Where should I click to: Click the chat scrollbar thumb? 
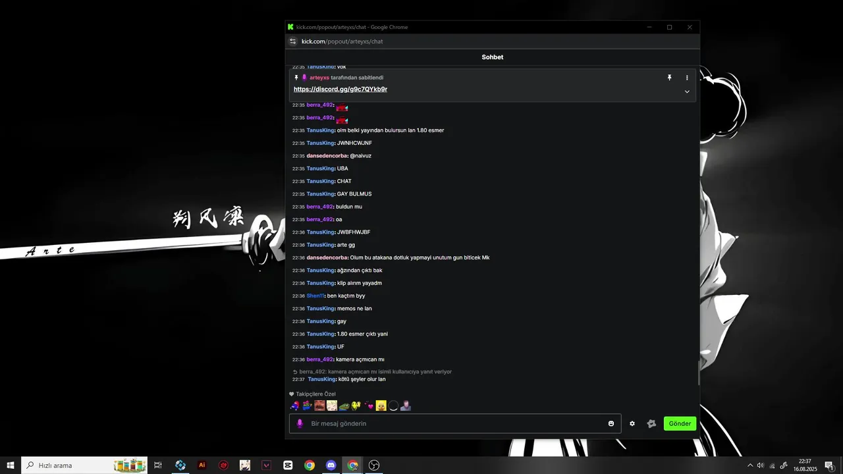point(698,373)
